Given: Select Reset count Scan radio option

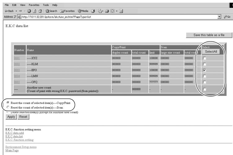Looking at the screenshot, I should [x=8, y=107].
